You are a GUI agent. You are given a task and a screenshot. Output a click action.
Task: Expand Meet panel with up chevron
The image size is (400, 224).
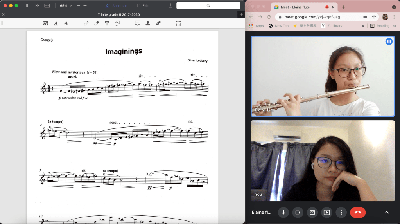pos(387,212)
